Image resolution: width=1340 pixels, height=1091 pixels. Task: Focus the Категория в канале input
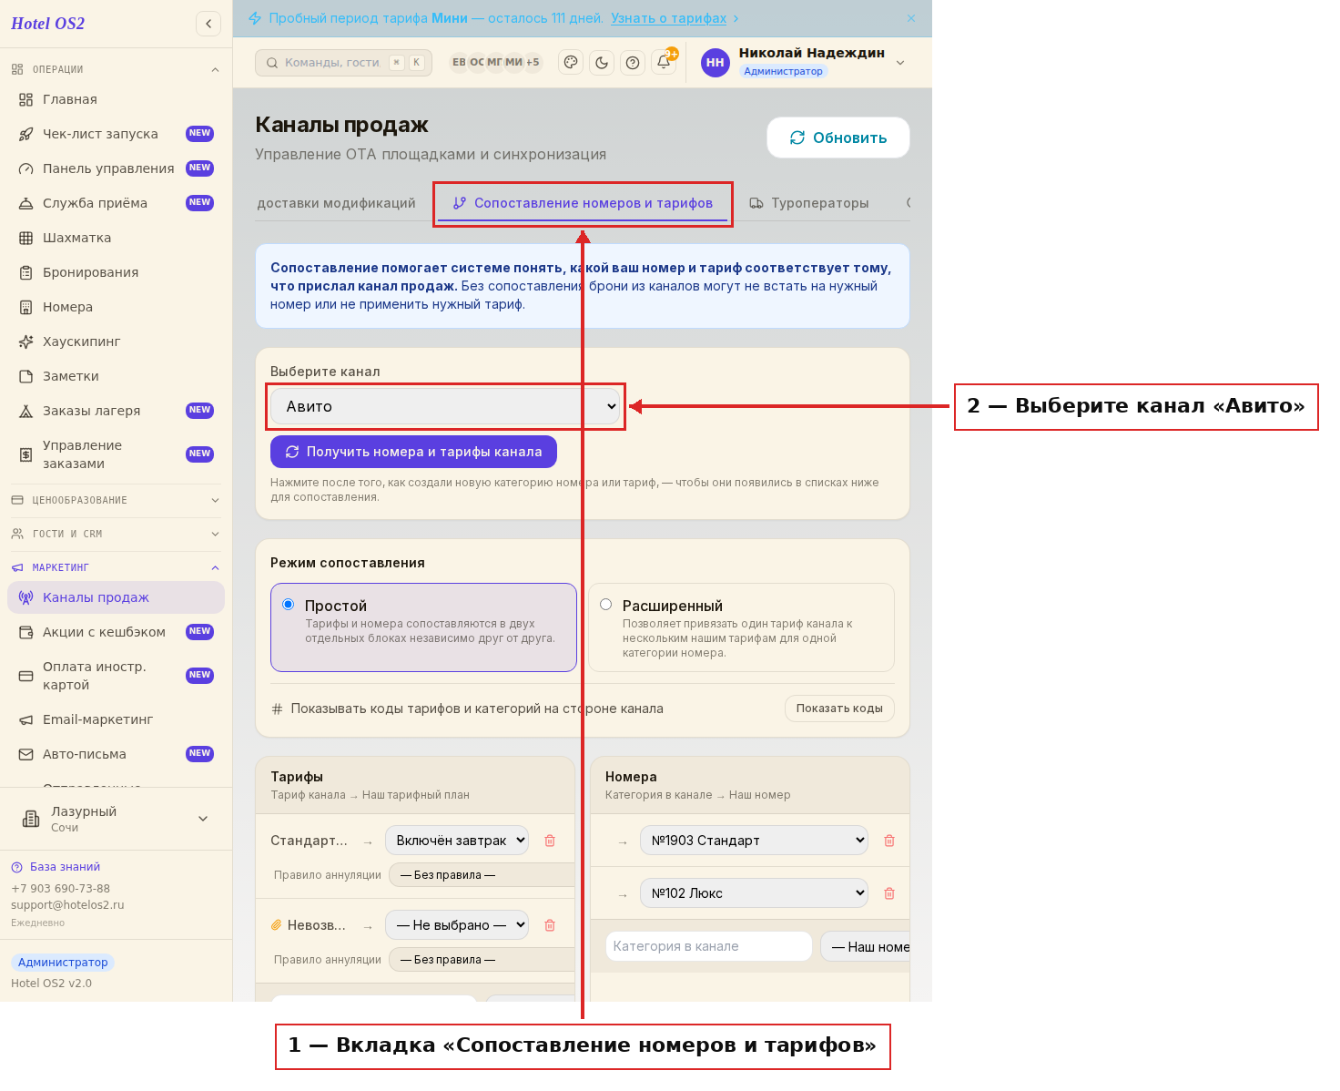click(709, 946)
